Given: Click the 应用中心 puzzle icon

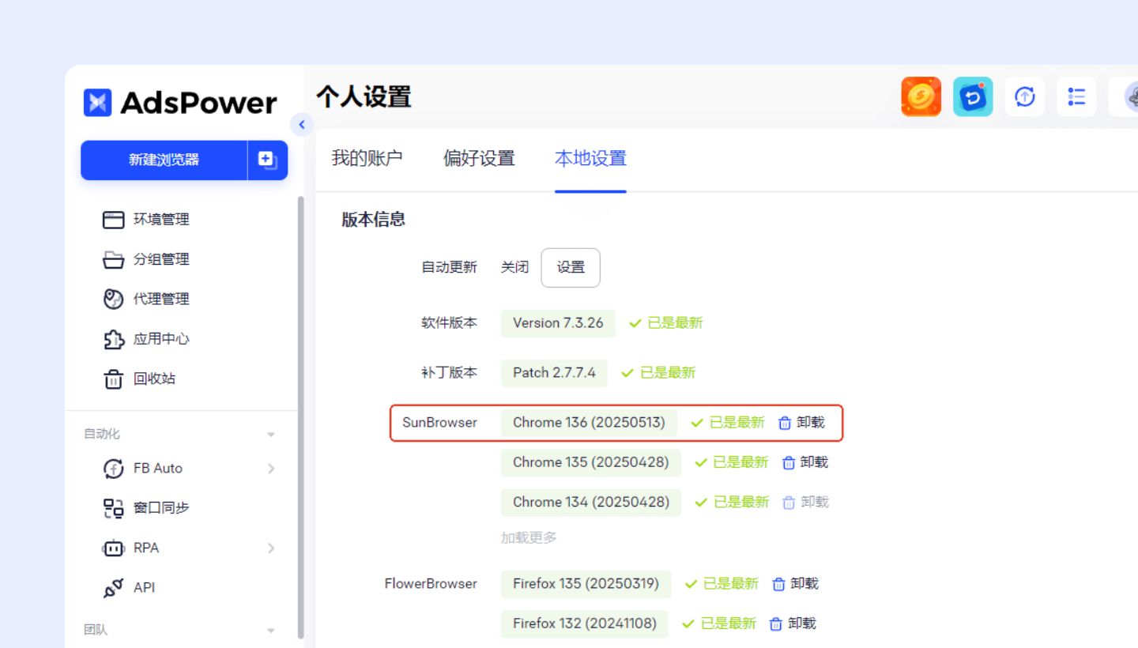Looking at the screenshot, I should click(x=114, y=339).
